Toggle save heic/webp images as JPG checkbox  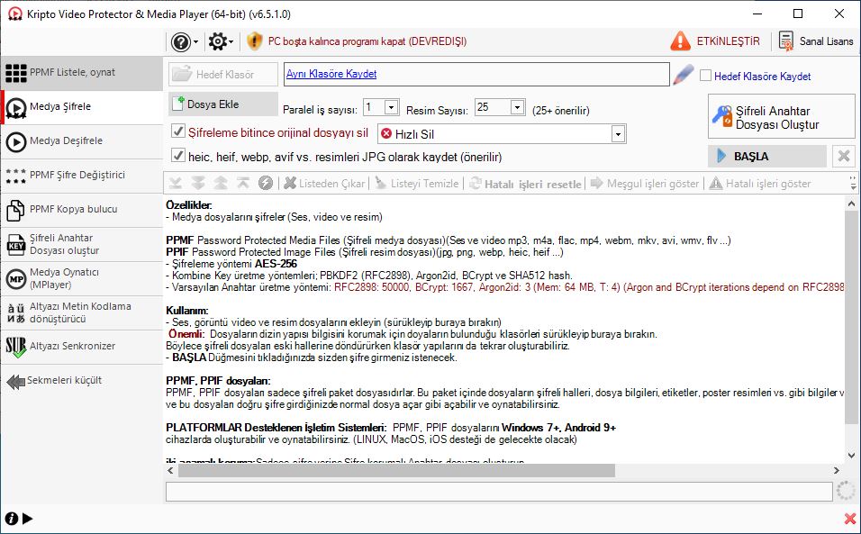178,155
